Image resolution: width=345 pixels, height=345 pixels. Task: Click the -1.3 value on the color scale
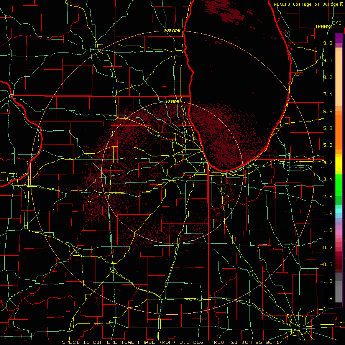click(x=326, y=281)
